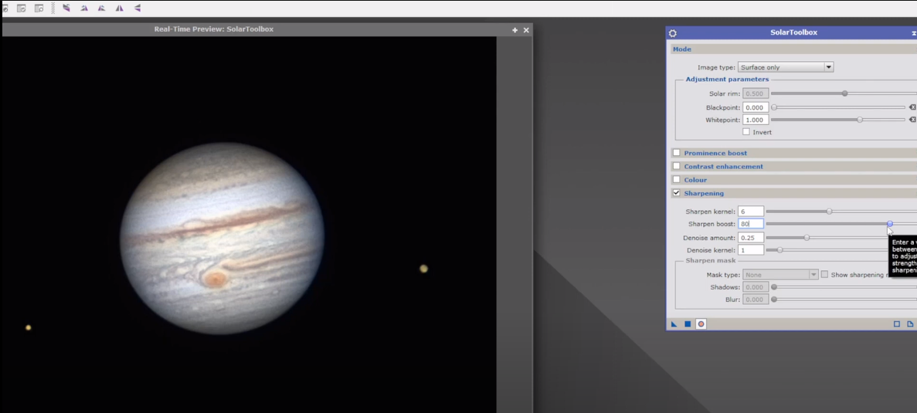Click the Blur slider handle
The height and width of the screenshot is (413, 917).
[774, 299]
